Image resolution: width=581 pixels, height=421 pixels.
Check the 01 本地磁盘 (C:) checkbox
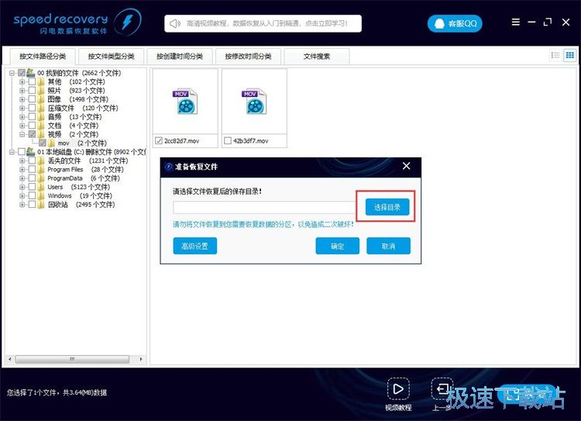22,152
